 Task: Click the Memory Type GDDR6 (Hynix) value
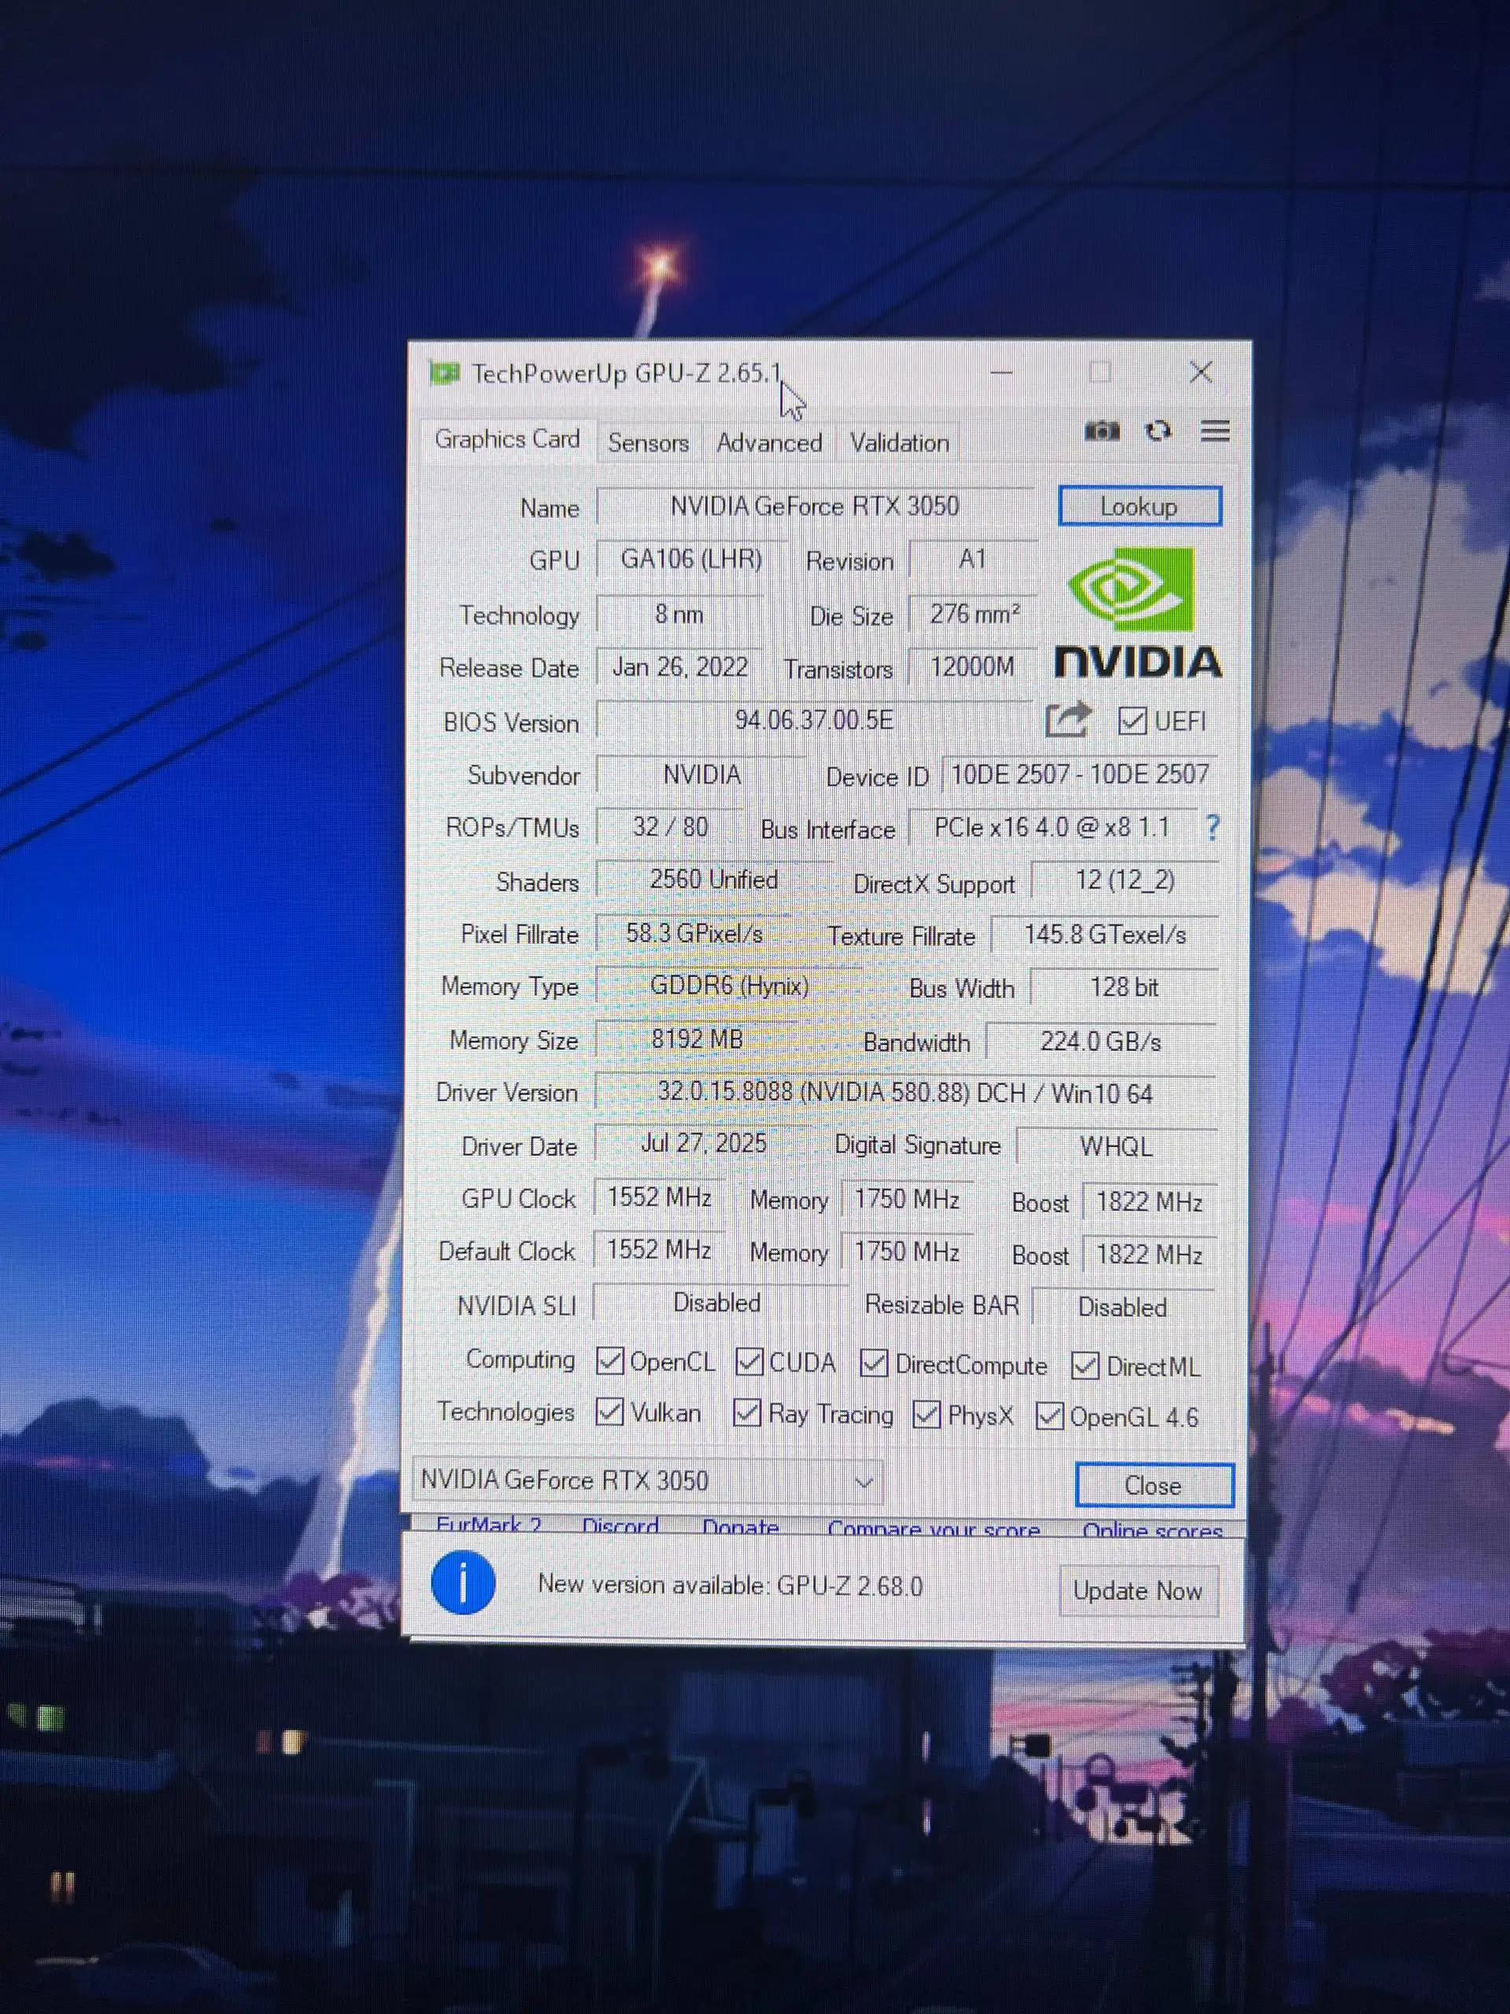pos(729,986)
